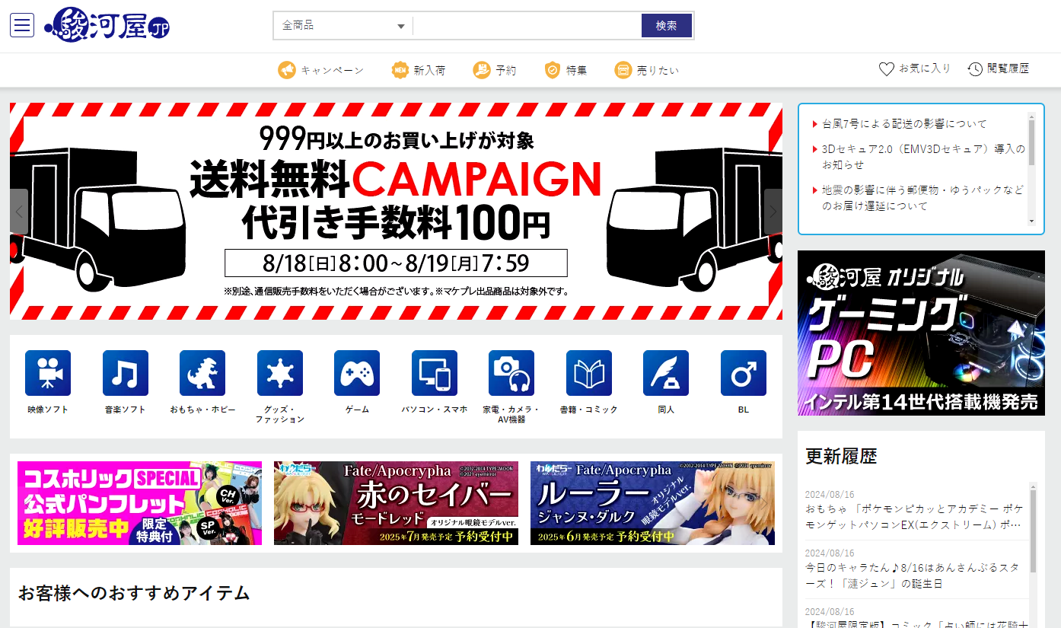Open the キャンペーン menu item

321,70
